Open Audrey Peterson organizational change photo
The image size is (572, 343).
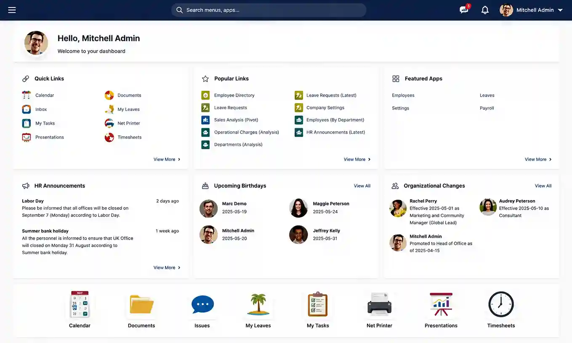pyautogui.click(x=488, y=207)
